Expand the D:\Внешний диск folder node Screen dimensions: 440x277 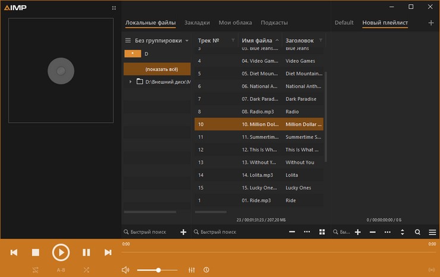click(130, 81)
